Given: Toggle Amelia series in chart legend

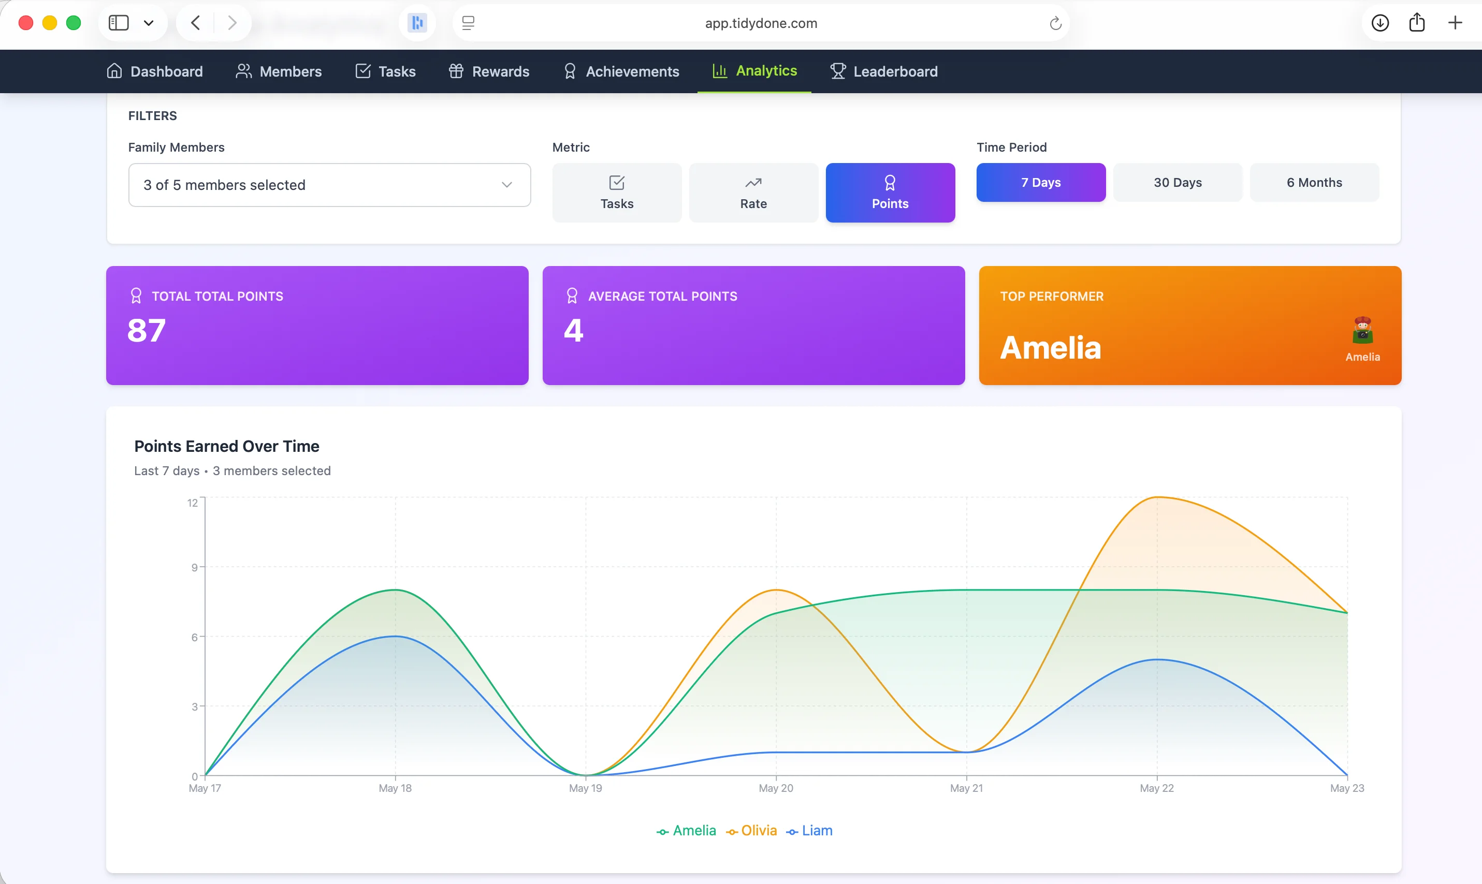Looking at the screenshot, I should click(x=686, y=830).
